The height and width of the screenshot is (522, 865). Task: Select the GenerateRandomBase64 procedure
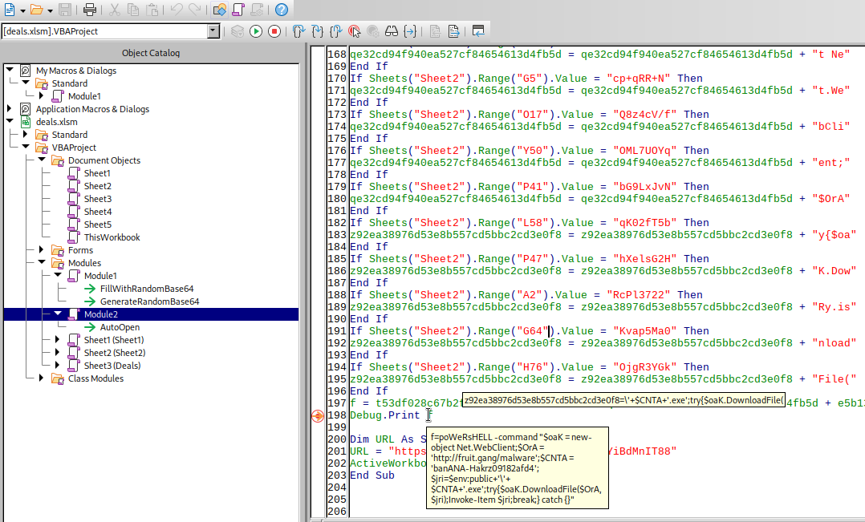[x=149, y=301]
